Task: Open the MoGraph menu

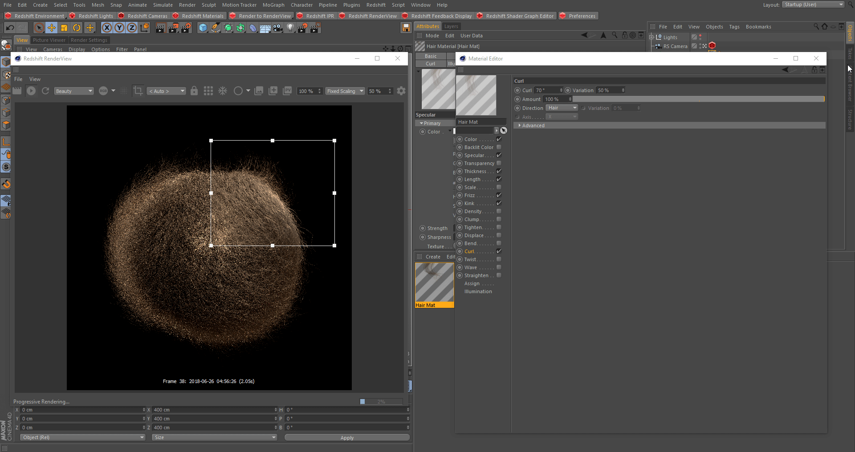Action: coord(273,5)
